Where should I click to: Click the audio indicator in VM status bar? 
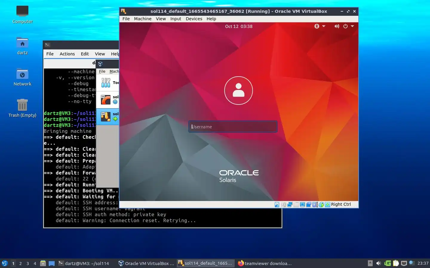coord(283,205)
